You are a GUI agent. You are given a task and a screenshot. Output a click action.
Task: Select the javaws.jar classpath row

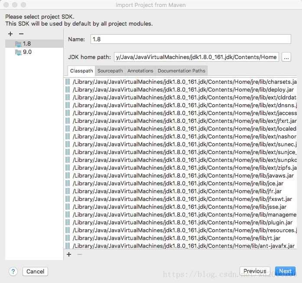pos(180,175)
